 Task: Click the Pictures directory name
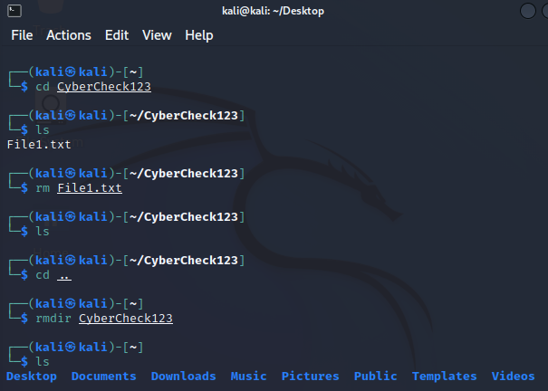[x=311, y=376]
